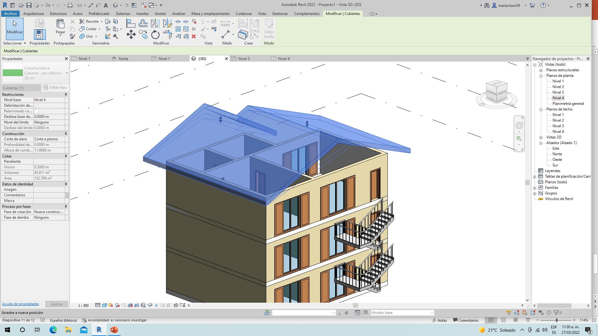Open the roof type selector dropdown
The width and height of the screenshot is (598, 336).
(67, 73)
